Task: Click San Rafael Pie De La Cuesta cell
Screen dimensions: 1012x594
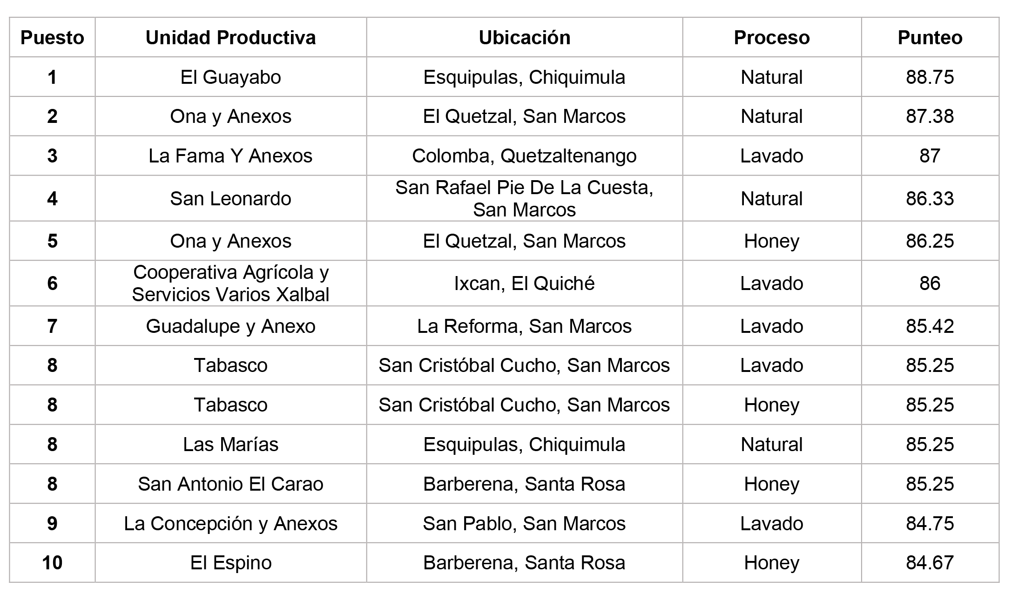Action: [524, 198]
